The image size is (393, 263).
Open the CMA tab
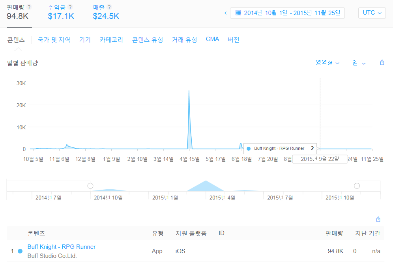coord(212,39)
